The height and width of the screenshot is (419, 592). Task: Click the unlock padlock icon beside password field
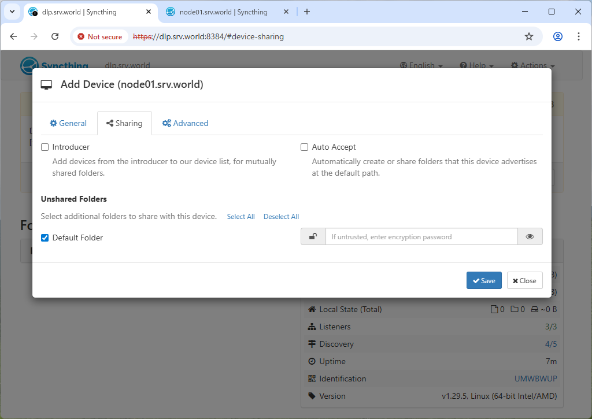point(313,236)
